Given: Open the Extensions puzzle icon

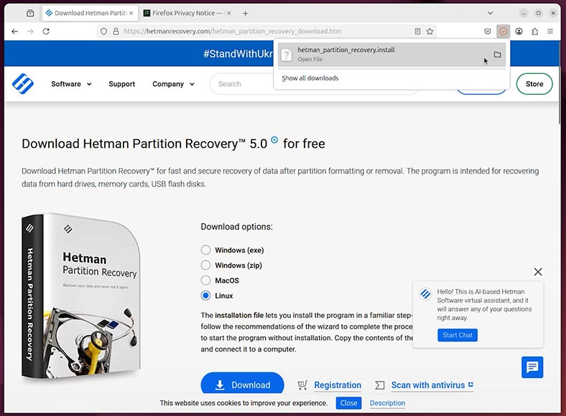Looking at the screenshot, I should (534, 32).
